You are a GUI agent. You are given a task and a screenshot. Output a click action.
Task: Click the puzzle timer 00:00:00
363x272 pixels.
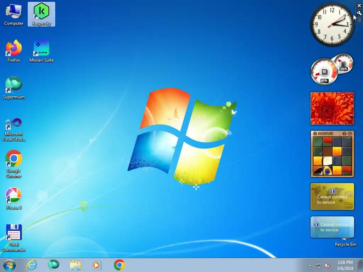click(x=325, y=134)
